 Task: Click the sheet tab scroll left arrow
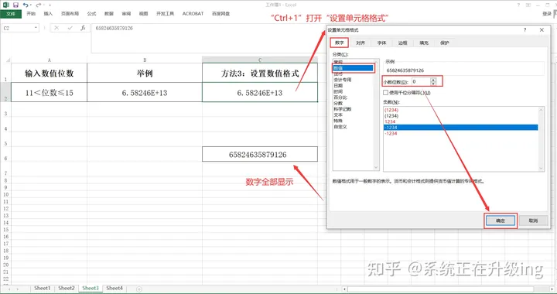tap(9, 289)
